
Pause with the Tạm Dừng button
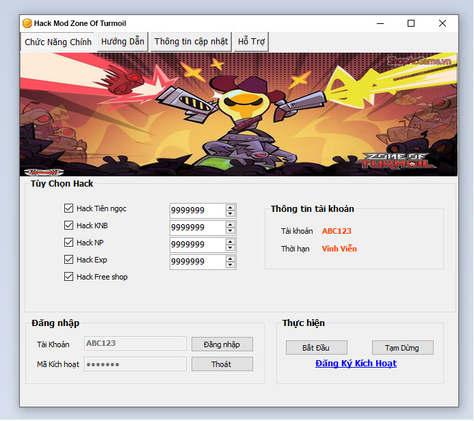[403, 348]
